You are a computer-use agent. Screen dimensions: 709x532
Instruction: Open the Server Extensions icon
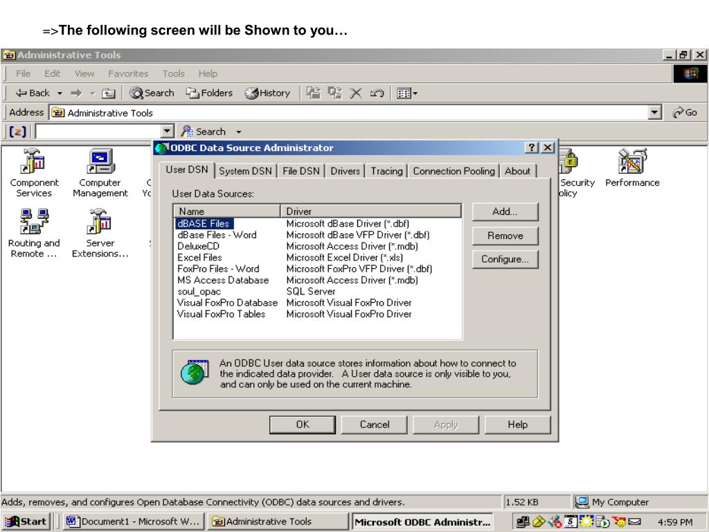(100, 233)
